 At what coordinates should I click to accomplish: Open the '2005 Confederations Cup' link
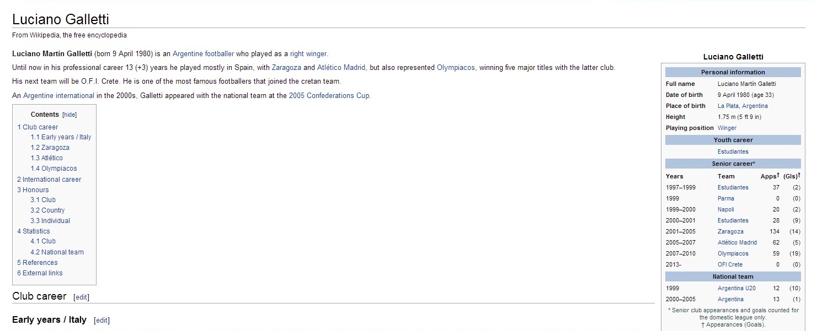coord(330,96)
